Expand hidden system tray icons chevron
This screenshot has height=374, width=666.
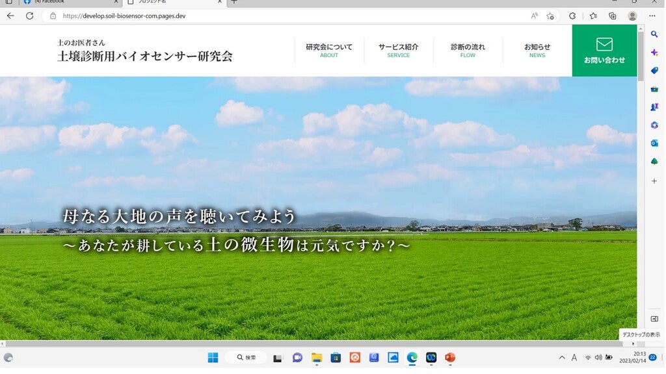[x=562, y=358]
